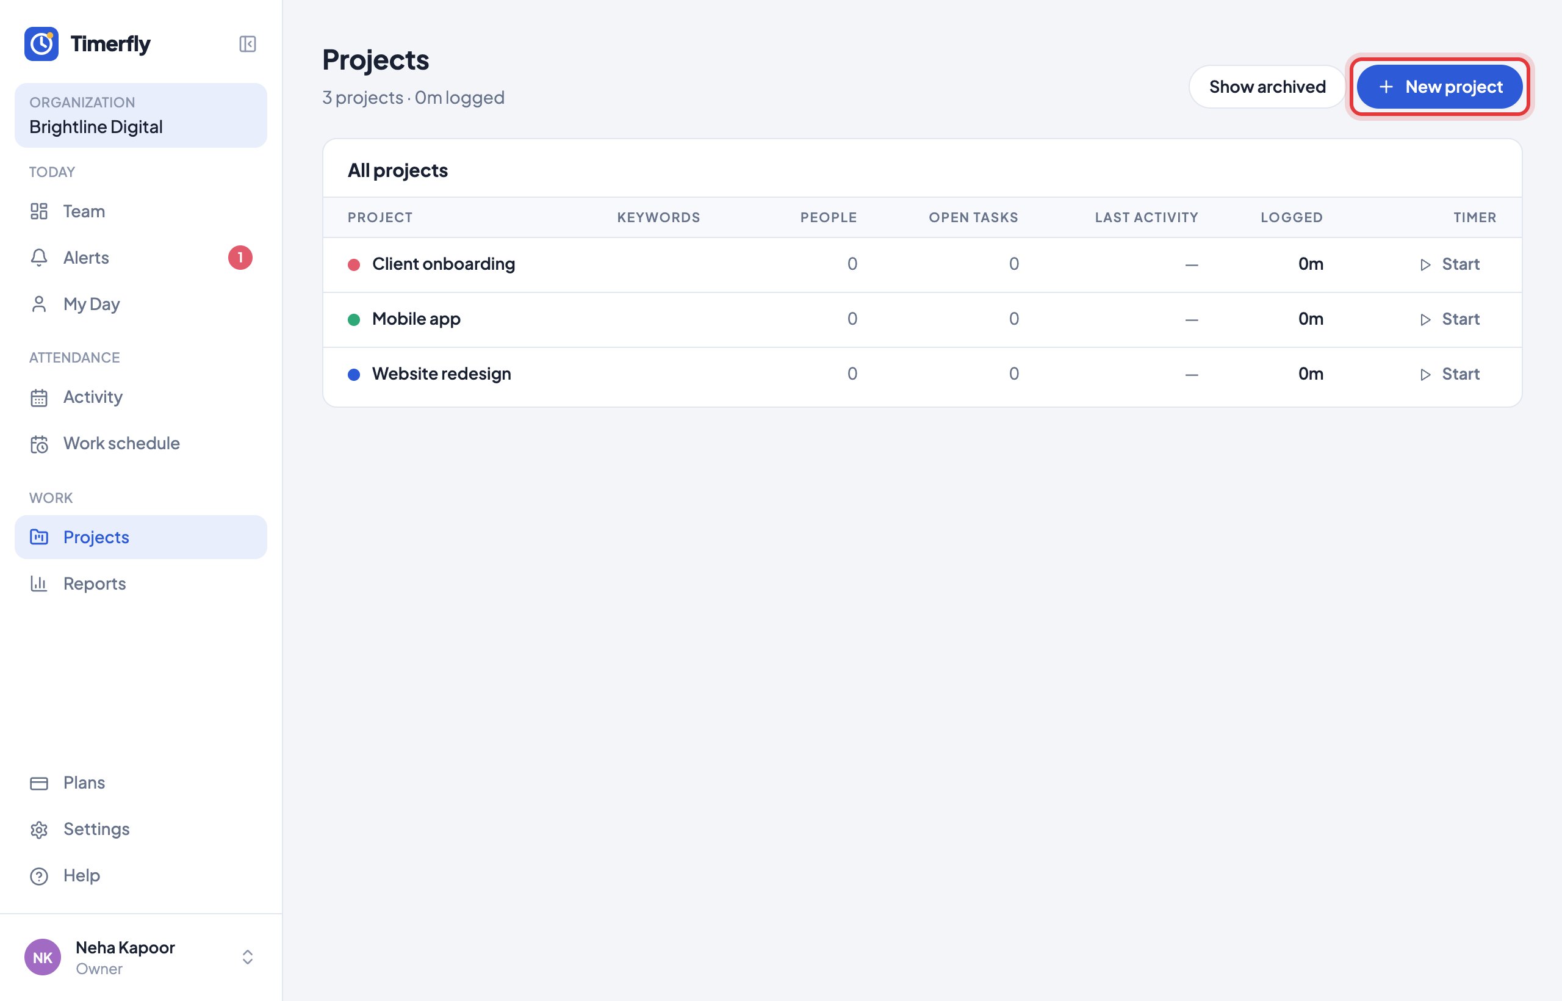Click the All projects heading
This screenshot has height=1001, width=1562.
click(x=398, y=170)
